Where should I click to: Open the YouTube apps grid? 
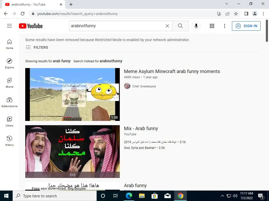point(212,26)
